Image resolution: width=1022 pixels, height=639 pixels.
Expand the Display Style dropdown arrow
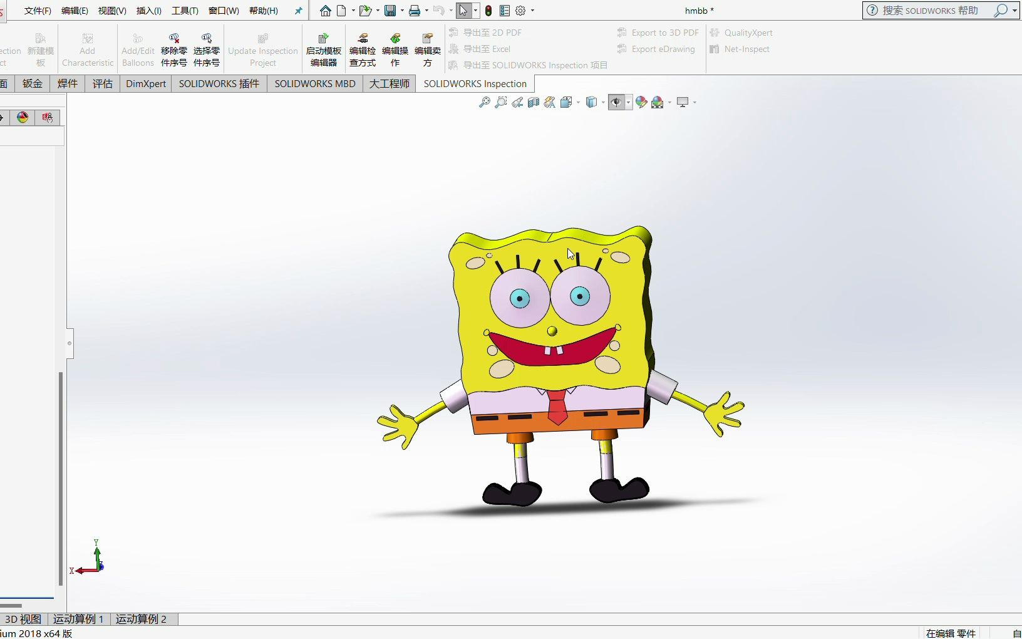click(603, 102)
